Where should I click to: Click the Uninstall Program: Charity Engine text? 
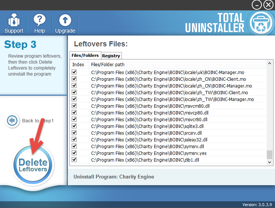point(114,177)
